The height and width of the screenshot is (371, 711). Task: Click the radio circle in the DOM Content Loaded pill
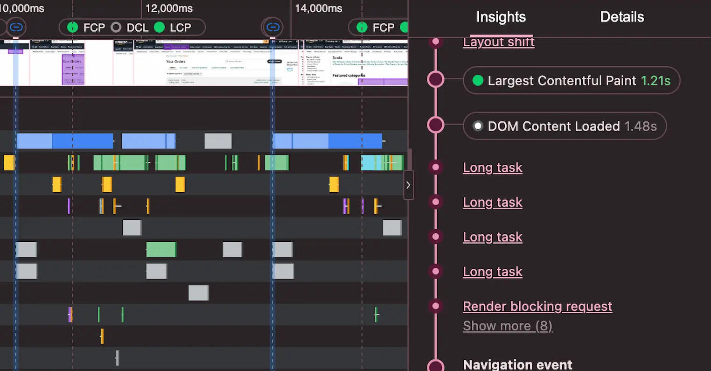coord(478,126)
